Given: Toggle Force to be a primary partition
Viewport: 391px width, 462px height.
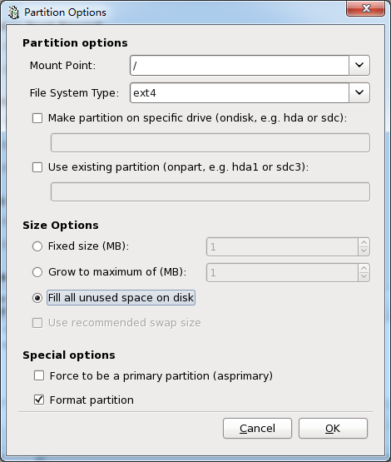Looking at the screenshot, I should click(39, 376).
